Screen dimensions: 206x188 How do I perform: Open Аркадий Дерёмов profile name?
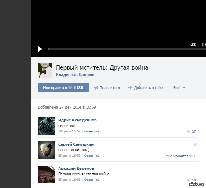point(76,168)
